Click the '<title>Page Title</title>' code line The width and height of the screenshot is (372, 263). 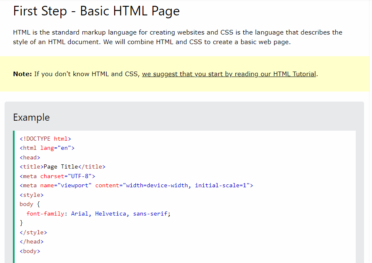62,167
